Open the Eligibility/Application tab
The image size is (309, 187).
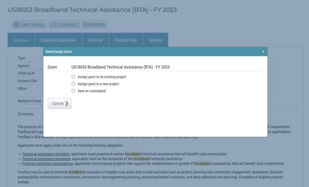(x=58, y=40)
